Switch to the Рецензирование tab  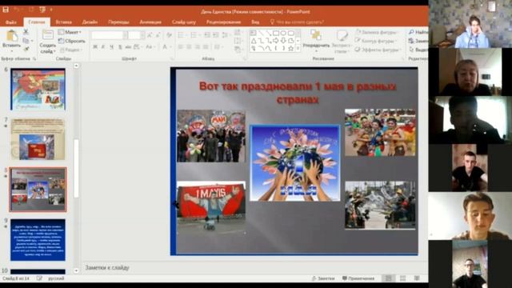pos(223,22)
